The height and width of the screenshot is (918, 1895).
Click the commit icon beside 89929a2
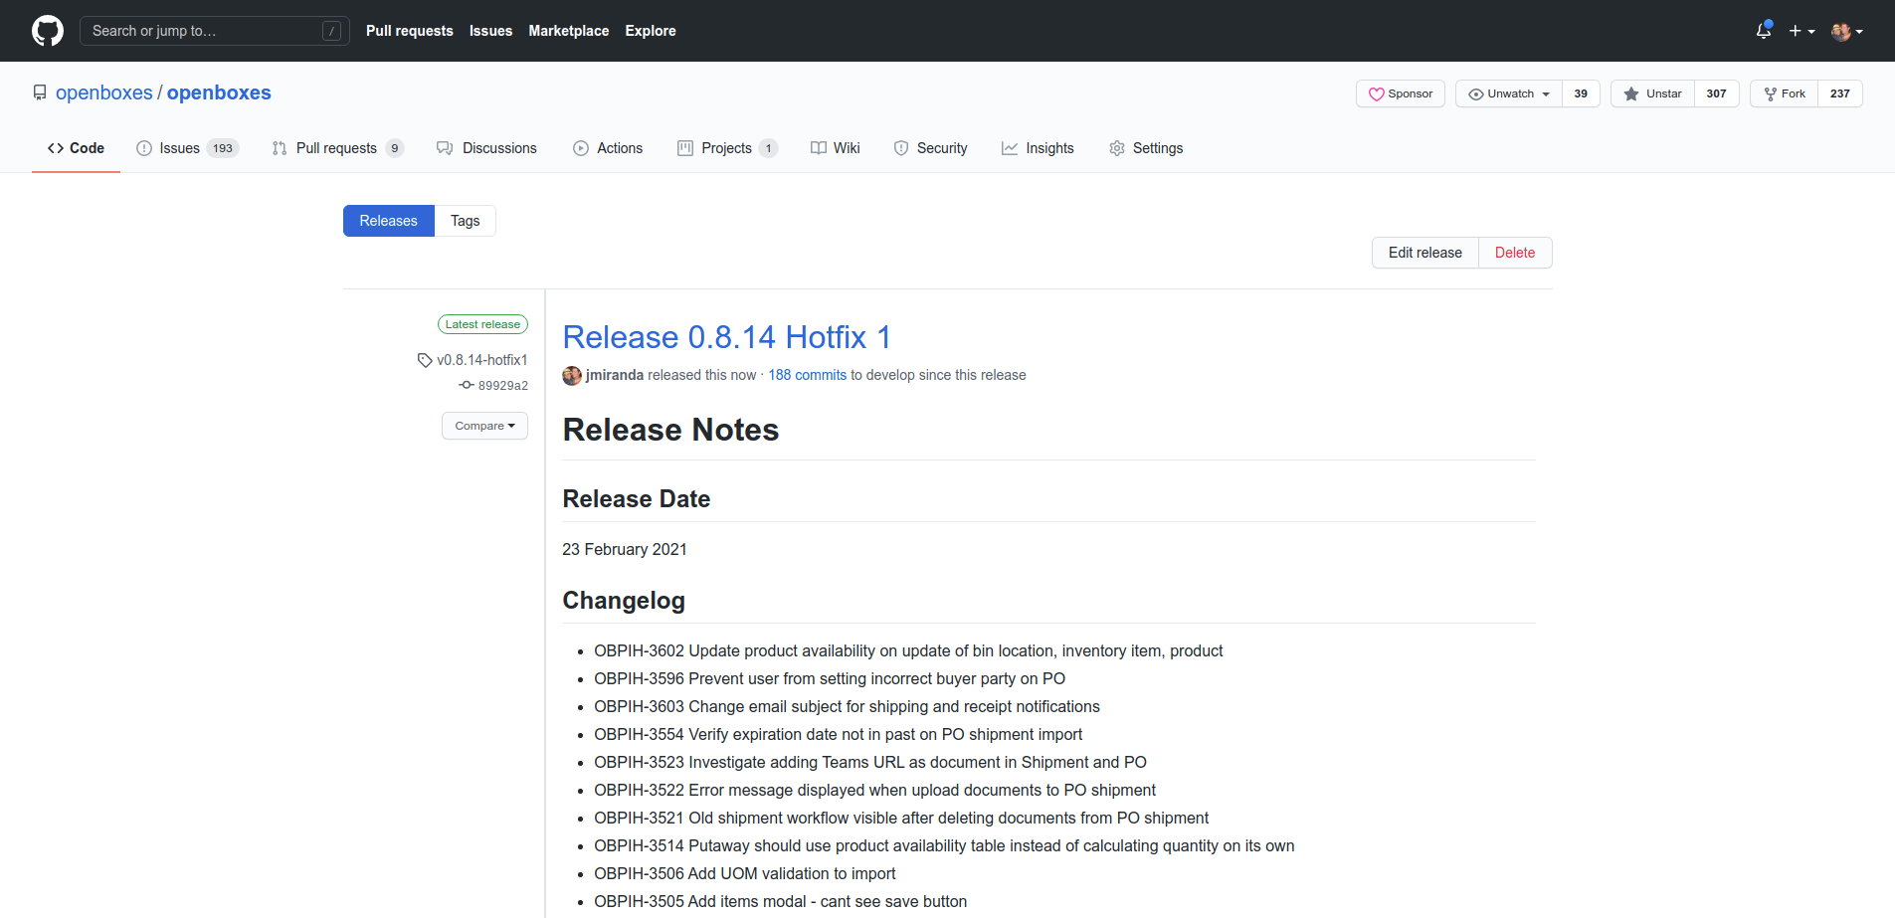[x=466, y=385]
